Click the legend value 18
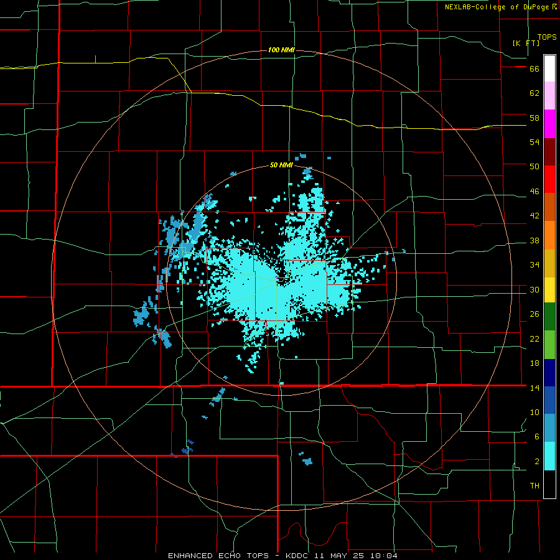The height and width of the screenshot is (560, 560). click(x=534, y=363)
